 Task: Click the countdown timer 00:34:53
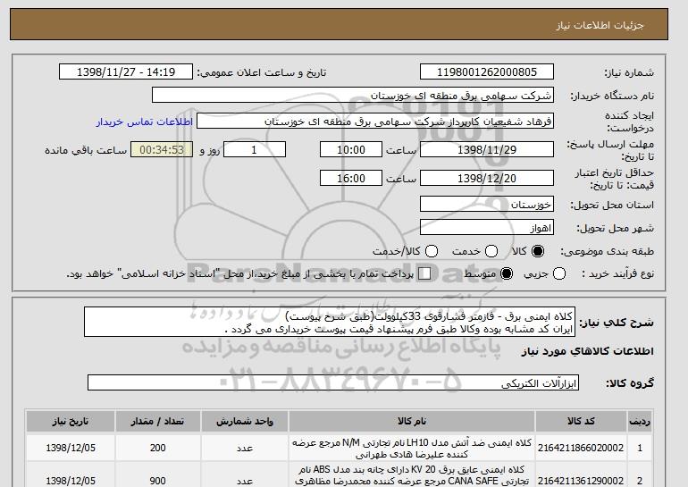point(162,149)
